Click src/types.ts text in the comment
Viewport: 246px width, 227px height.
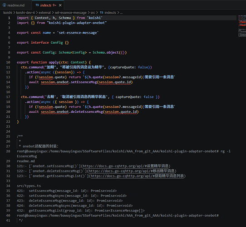[29, 186]
